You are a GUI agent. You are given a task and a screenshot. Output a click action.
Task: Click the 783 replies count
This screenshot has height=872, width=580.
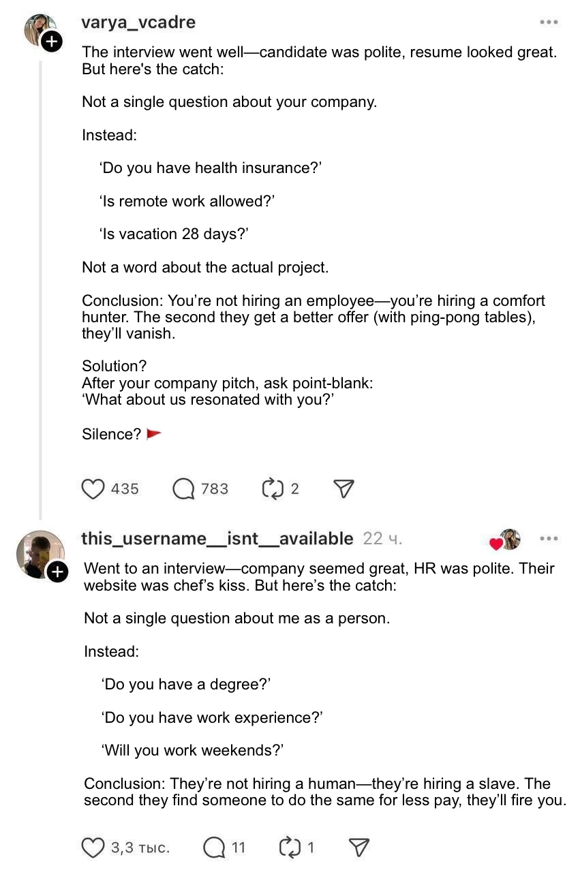(x=215, y=488)
